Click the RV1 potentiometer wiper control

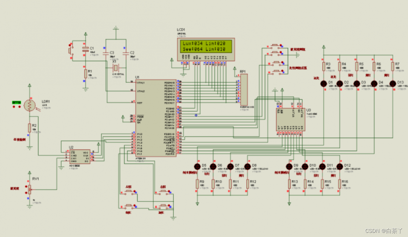(30, 189)
